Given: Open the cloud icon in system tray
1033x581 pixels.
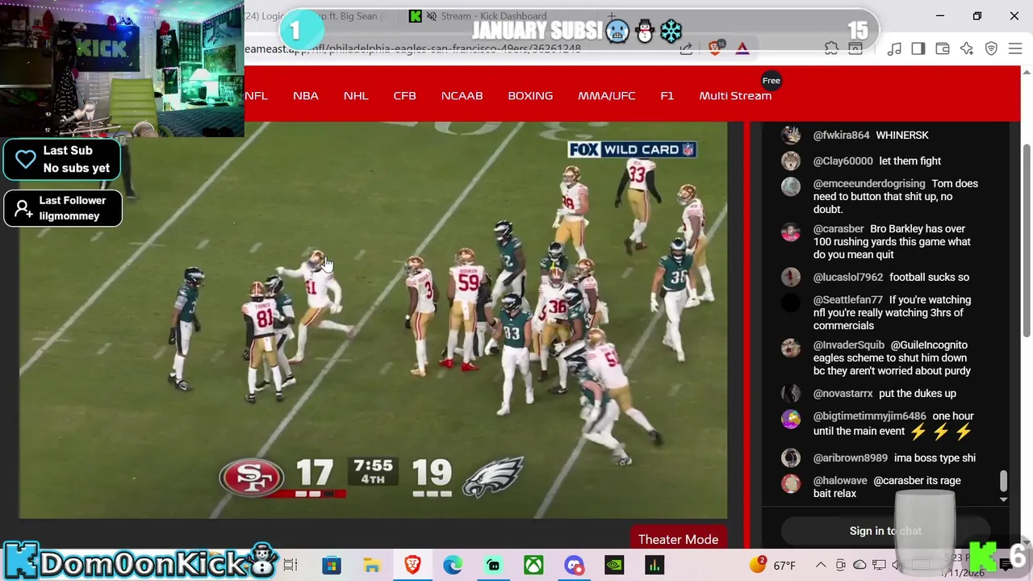Looking at the screenshot, I should [859, 565].
